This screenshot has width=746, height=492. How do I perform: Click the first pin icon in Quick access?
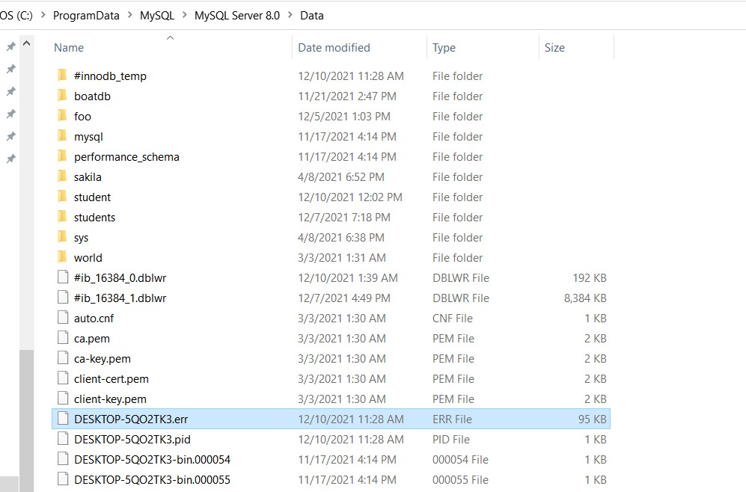click(10, 46)
